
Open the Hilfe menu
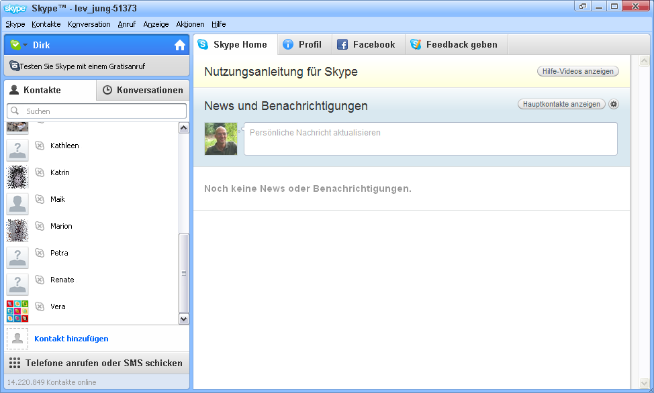218,24
